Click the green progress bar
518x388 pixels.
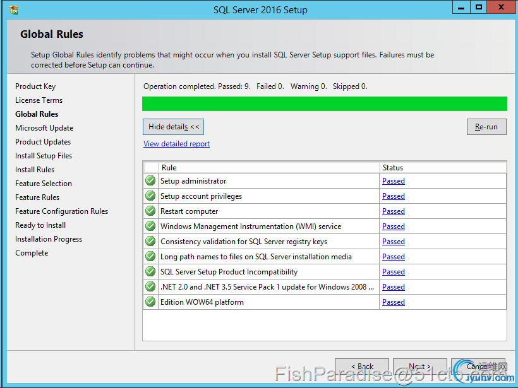click(324, 103)
